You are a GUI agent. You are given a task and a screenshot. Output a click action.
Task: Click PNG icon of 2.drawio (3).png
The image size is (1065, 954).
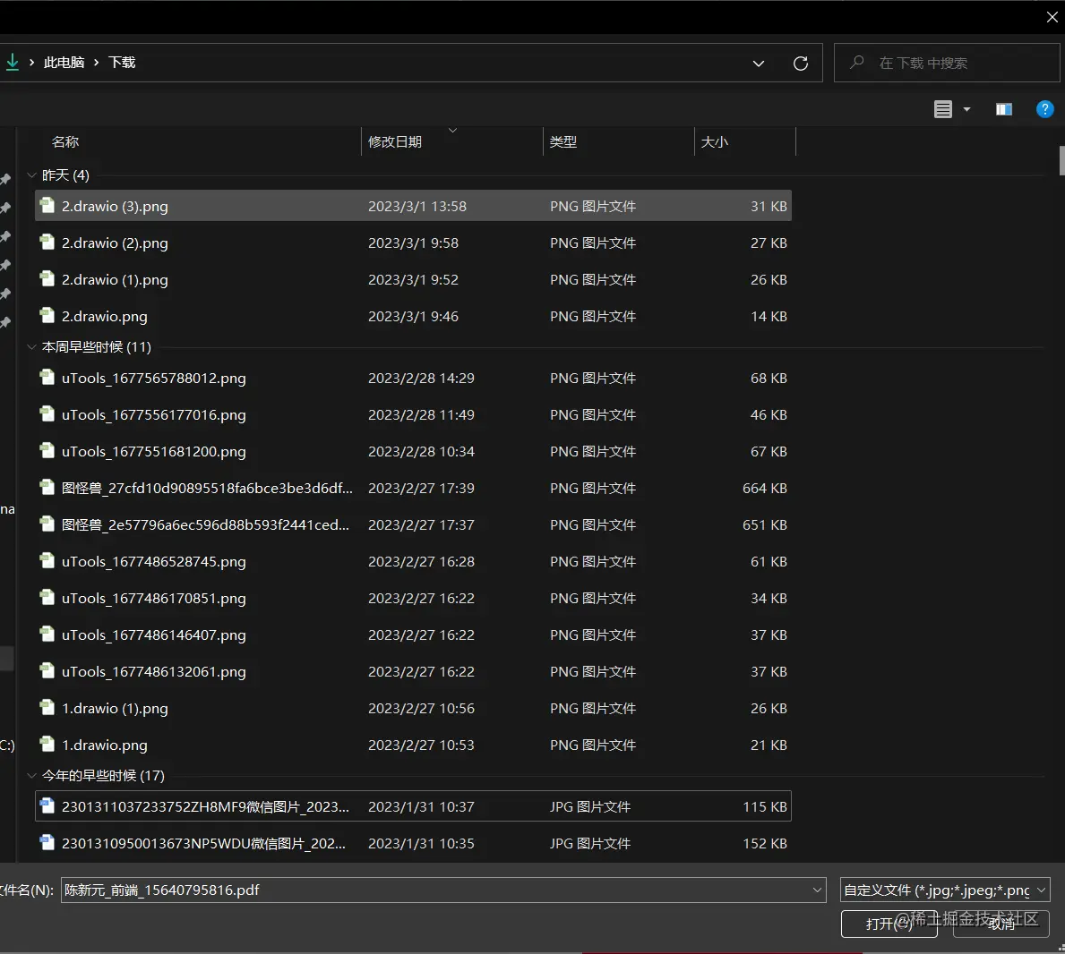click(x=47, y=205)
